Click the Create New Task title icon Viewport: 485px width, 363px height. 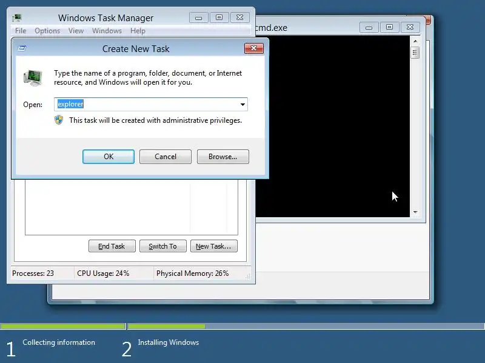click(x=22, y=48)
